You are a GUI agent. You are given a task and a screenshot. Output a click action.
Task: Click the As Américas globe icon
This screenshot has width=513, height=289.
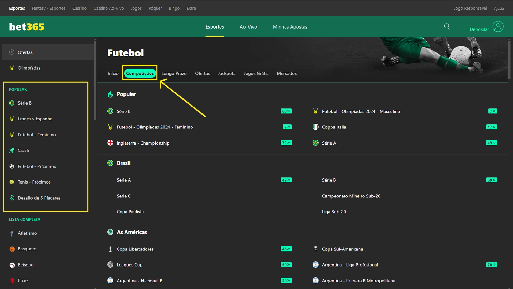click(110, 232)
